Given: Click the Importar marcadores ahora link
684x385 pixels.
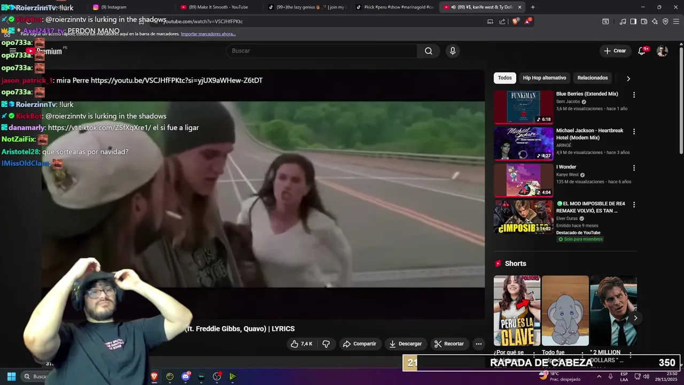Looking at the screenshot, I should pos(208,34).
